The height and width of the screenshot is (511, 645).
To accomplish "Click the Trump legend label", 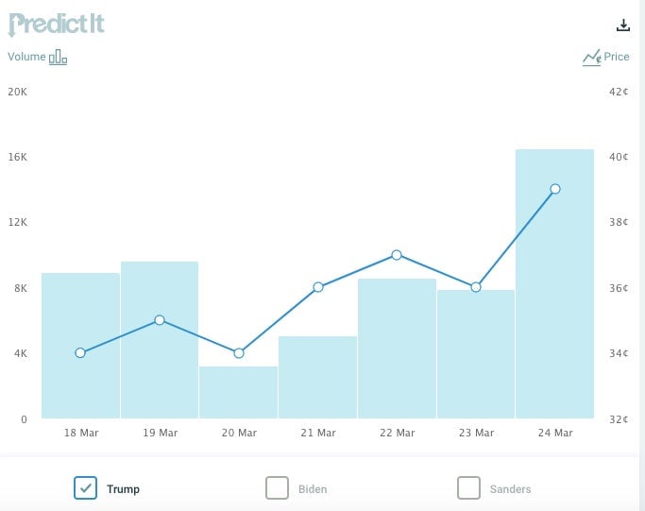I will coord(123,488).
